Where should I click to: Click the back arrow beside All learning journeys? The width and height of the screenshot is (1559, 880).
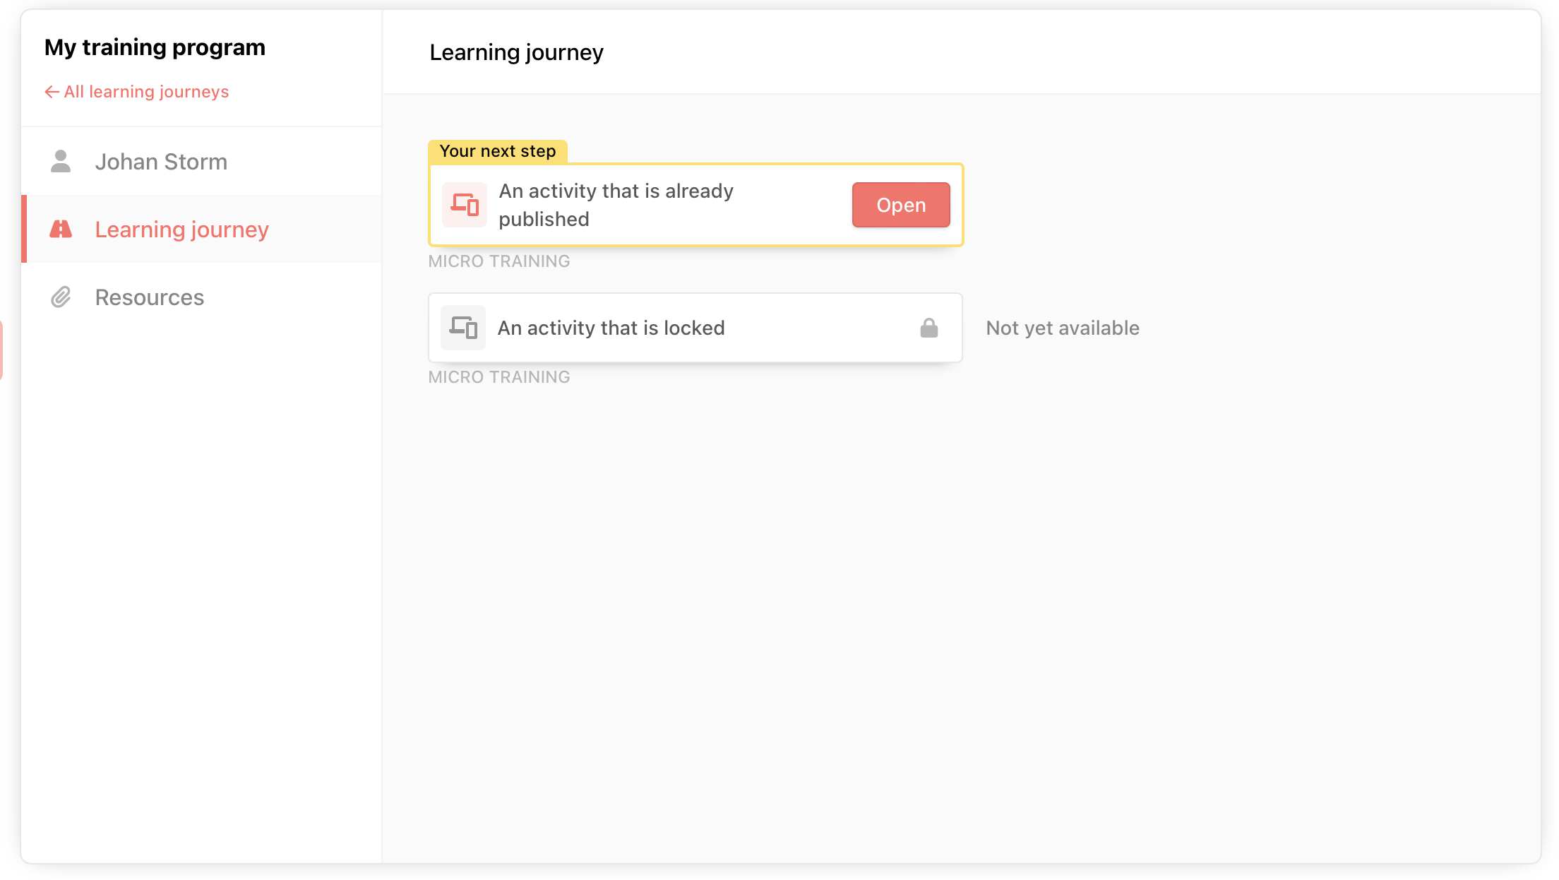click(x=52, y=92)
